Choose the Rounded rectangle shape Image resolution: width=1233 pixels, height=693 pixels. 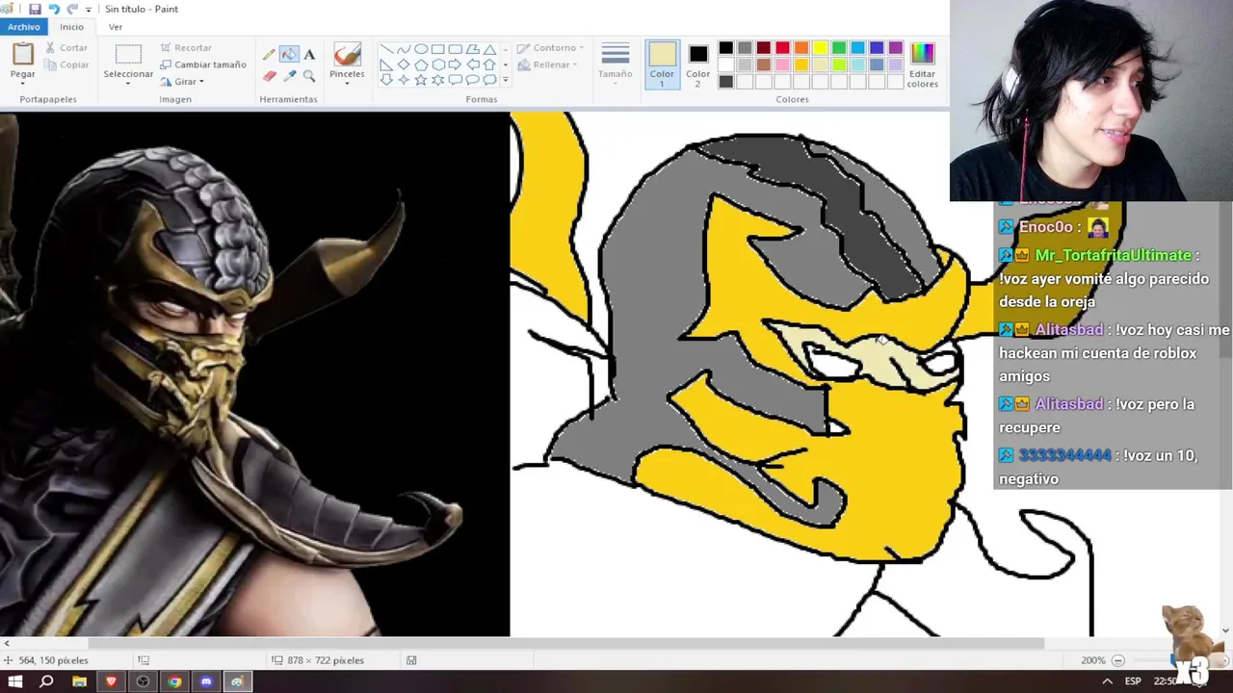pyautogui.click(x=456, y=49)
